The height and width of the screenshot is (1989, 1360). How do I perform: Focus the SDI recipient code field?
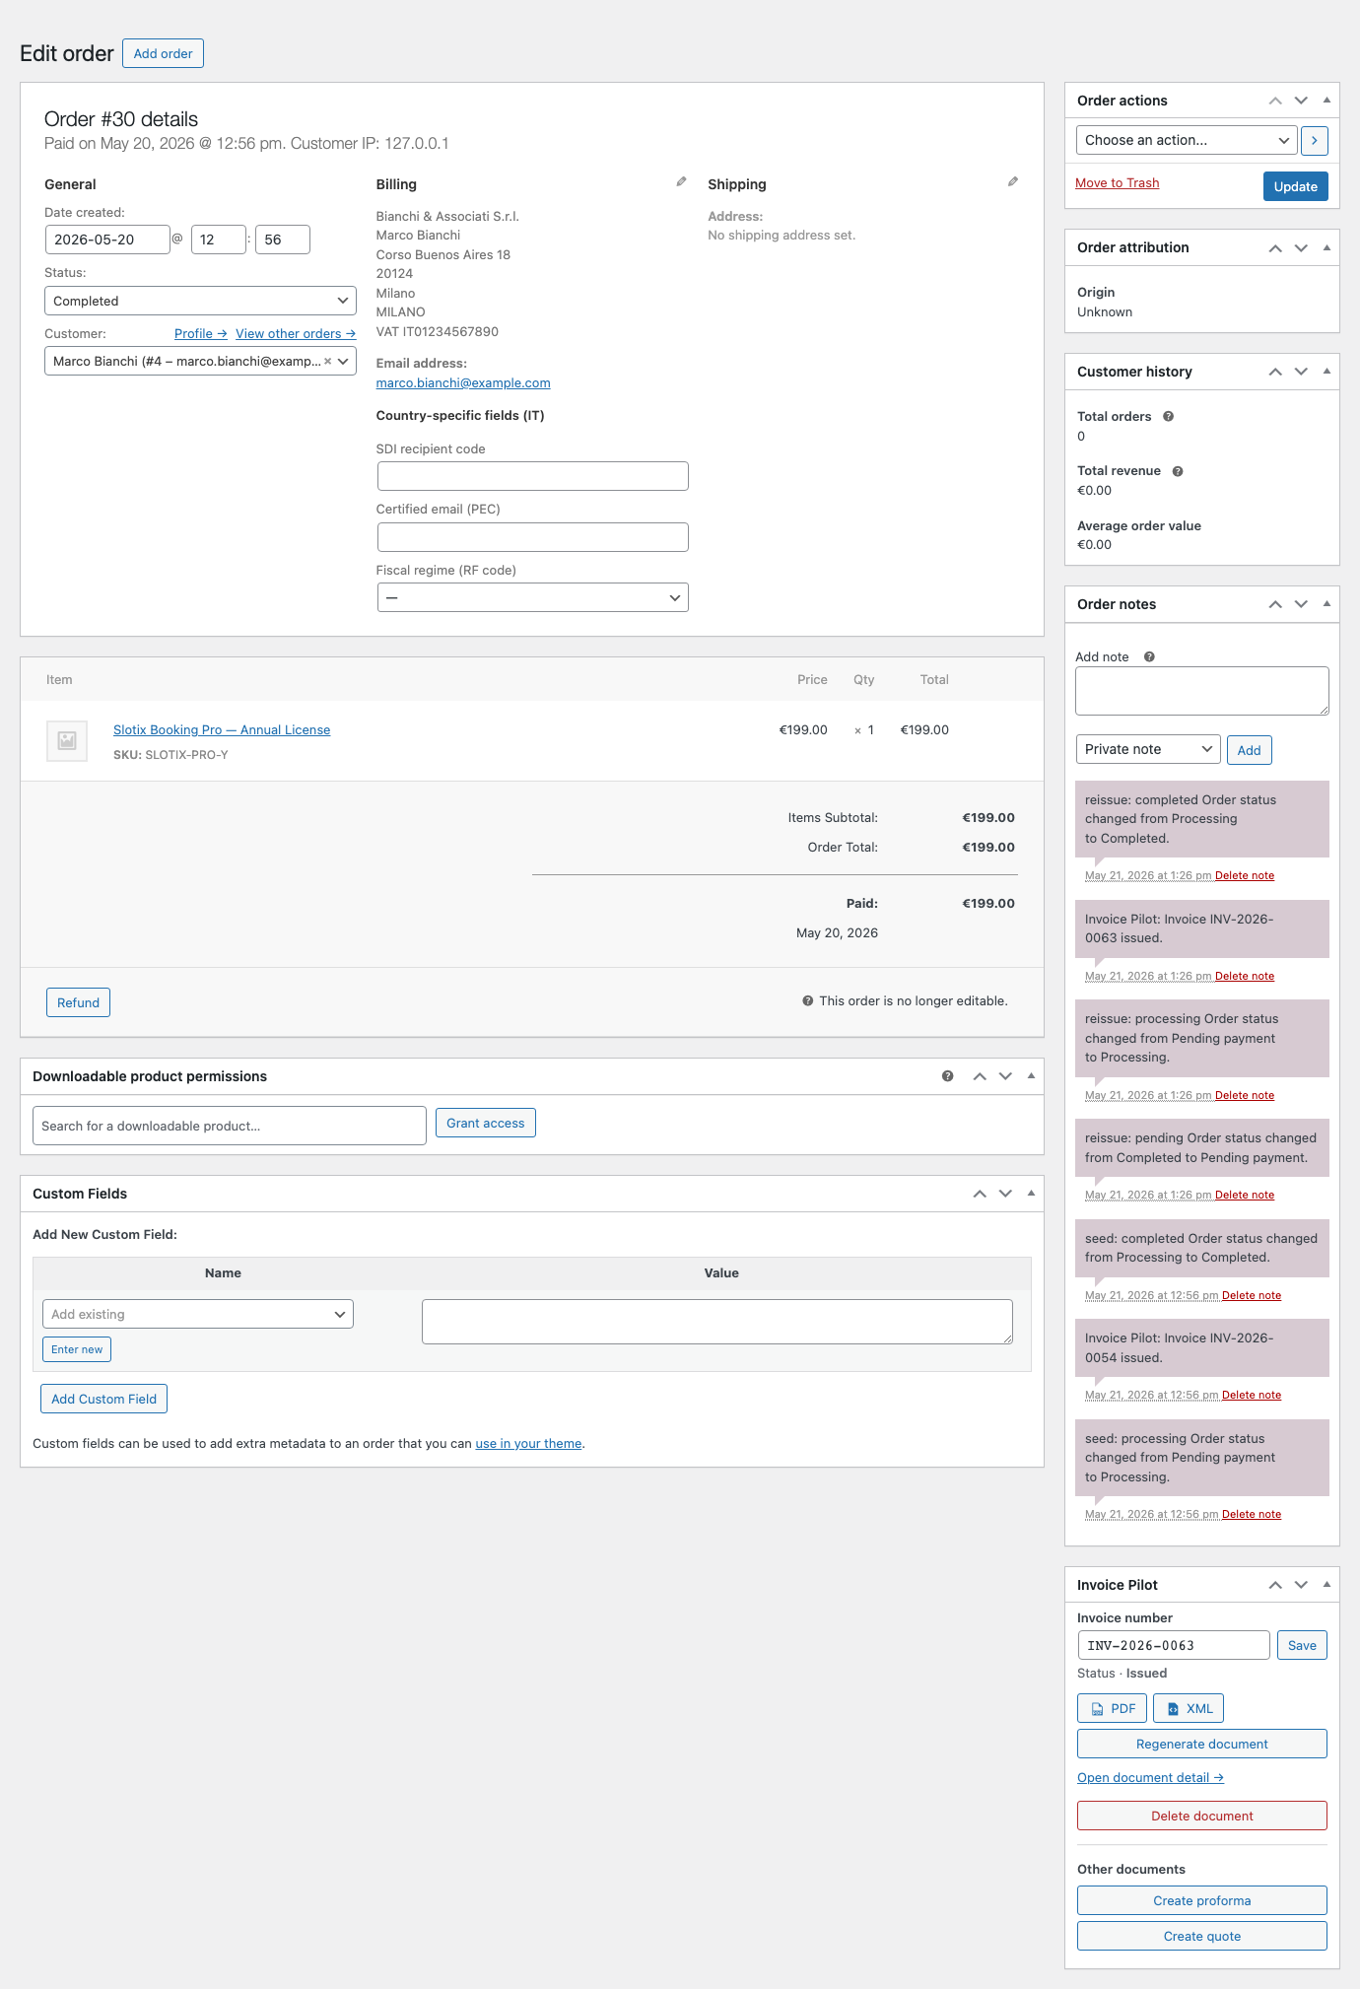pyautogui.click(x=532, y=476)
